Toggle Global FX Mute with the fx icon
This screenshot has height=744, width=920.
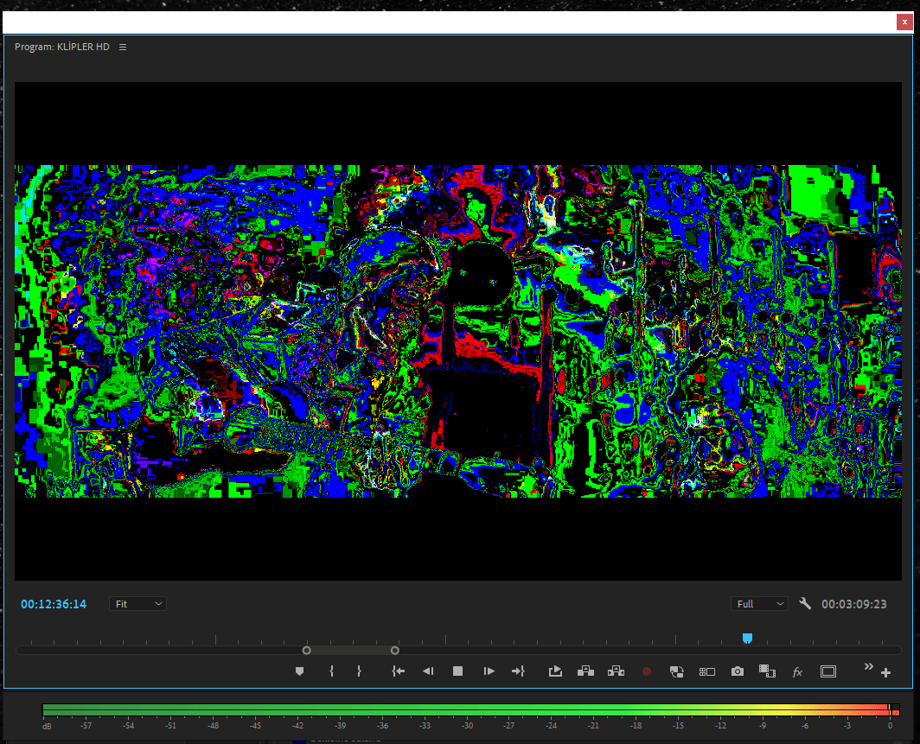tap(796, 671)
